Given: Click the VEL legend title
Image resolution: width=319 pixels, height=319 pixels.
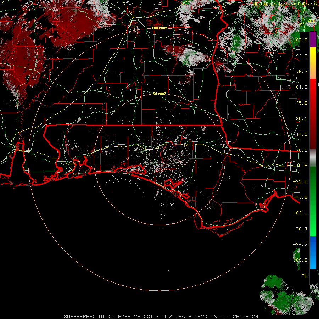Looking at the screenshot, I should [x=311, y=21].
